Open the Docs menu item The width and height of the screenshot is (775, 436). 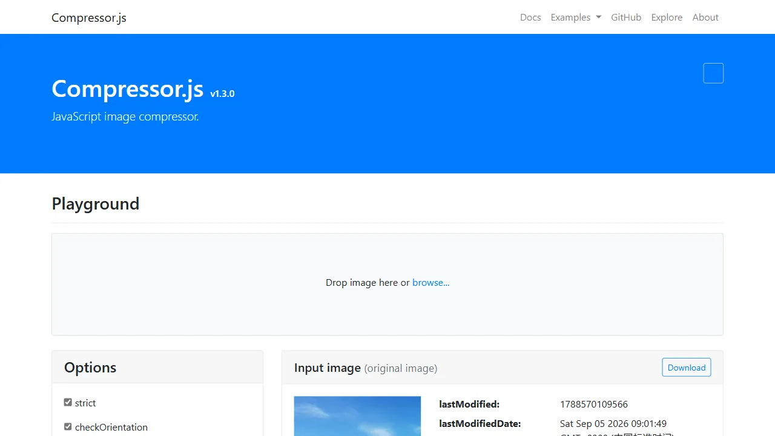pyautogui.click(x=530, y=17)
